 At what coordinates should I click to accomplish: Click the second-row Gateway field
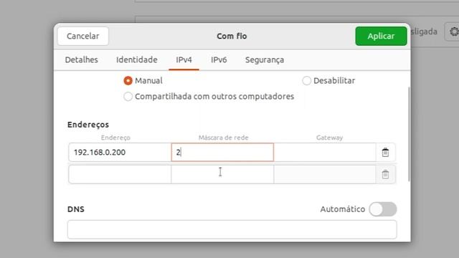[x=325, y=174]
